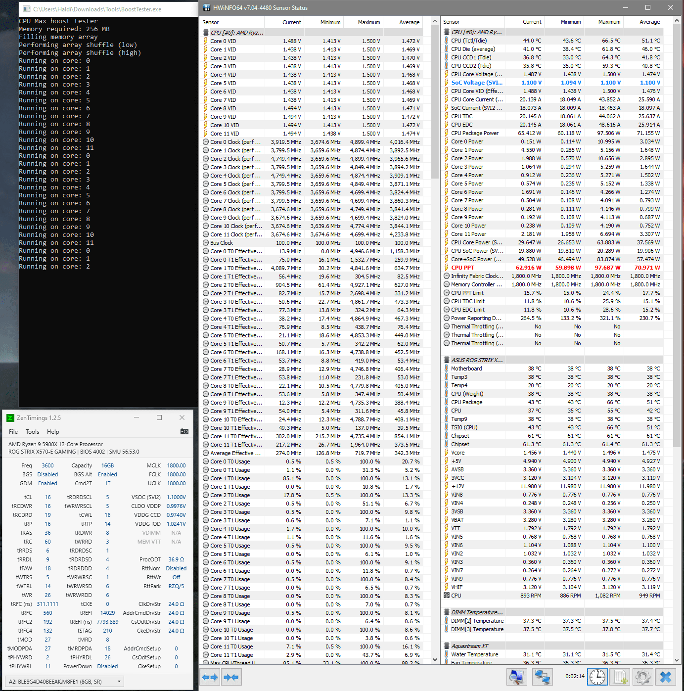Open HWiNFO sensor settings gear

coord(643,677)
